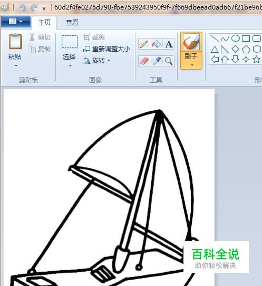Select the Left arrow shape
This screenshot has width=262, height=286.
tap(215, 60)
